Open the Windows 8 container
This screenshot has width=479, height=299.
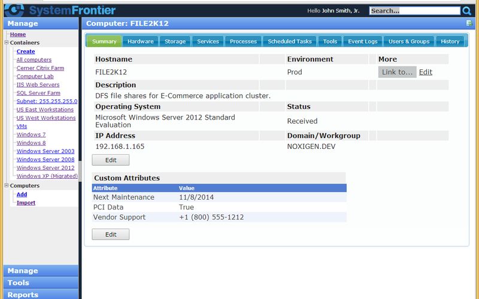tap(31, 143)
